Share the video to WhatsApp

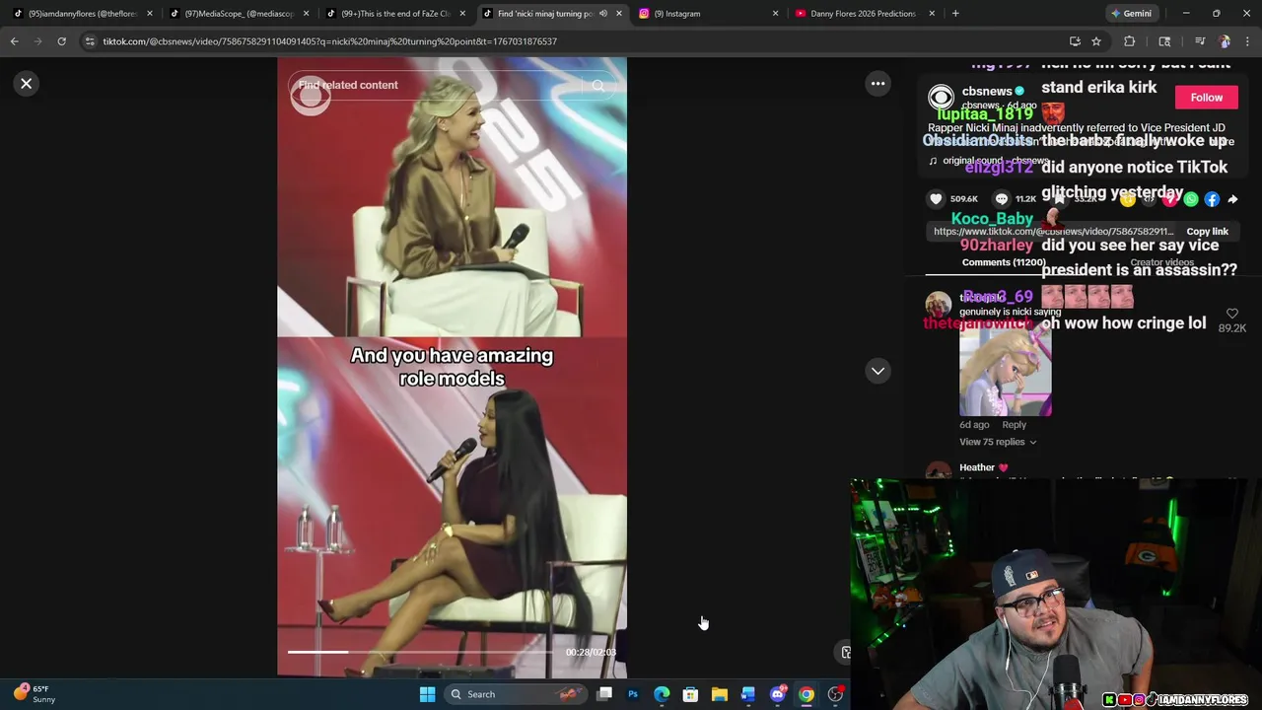pyautogui.click(x=1191, y=199)
